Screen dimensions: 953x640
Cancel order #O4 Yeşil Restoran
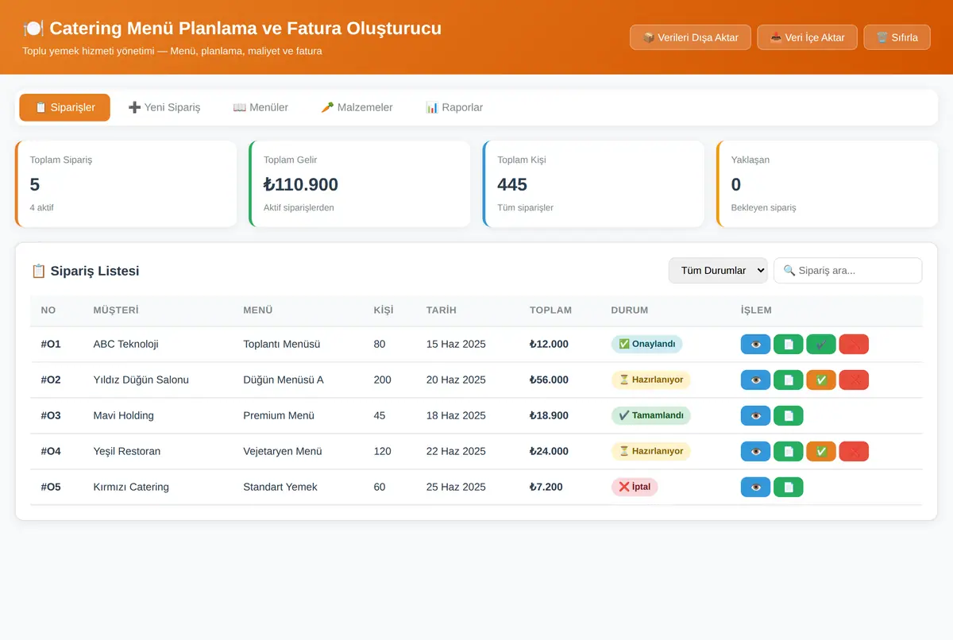(x=854, y=452)
